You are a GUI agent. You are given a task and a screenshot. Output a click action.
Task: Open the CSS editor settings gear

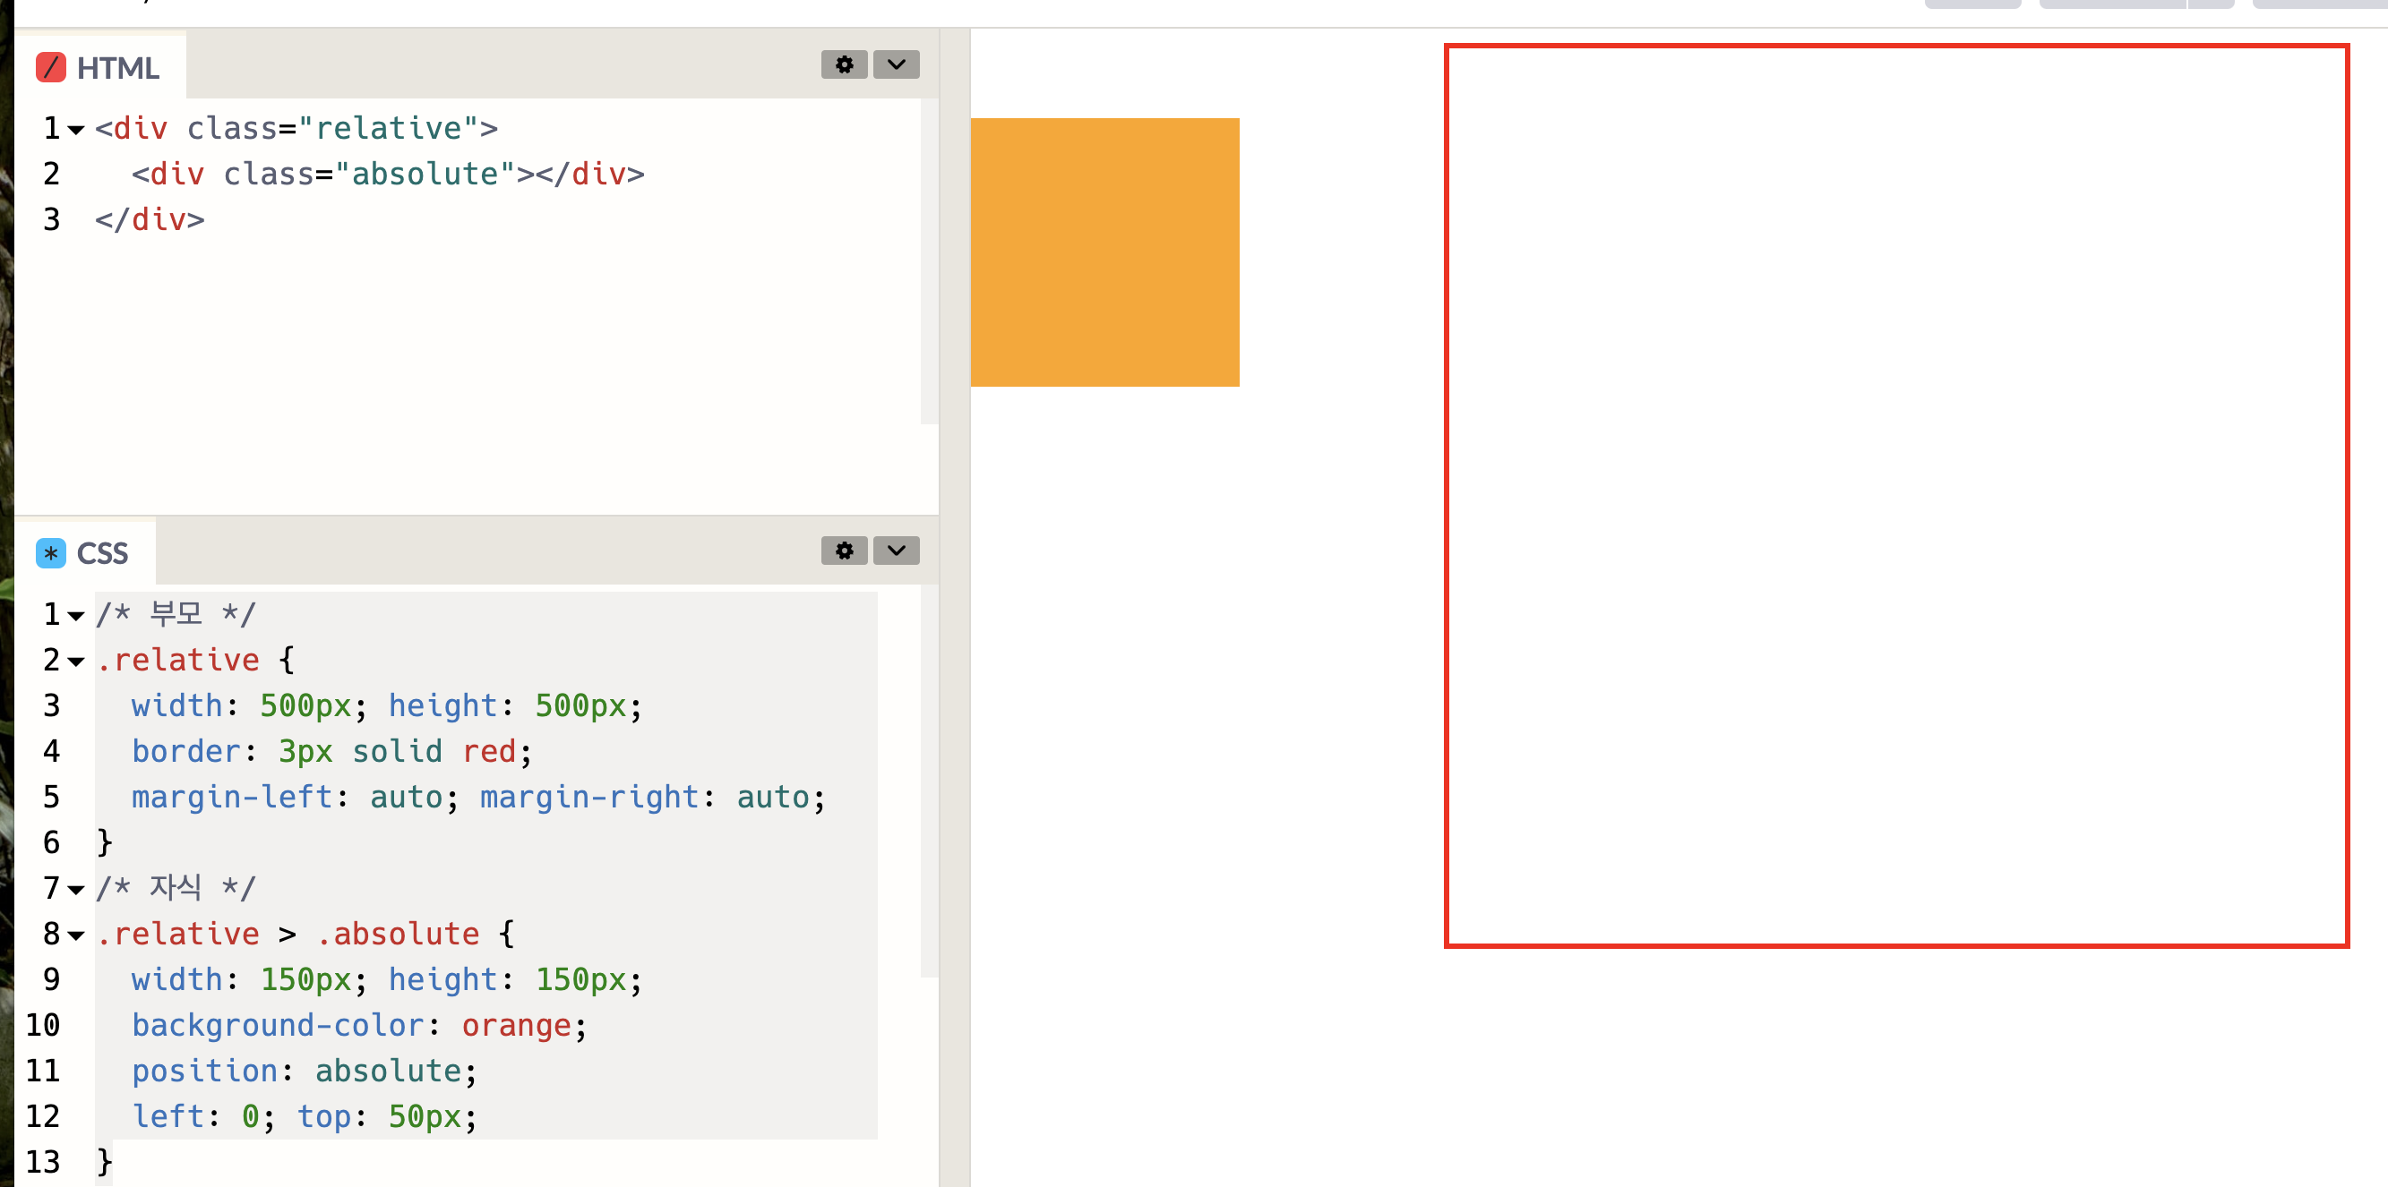[x=844, y=551]
